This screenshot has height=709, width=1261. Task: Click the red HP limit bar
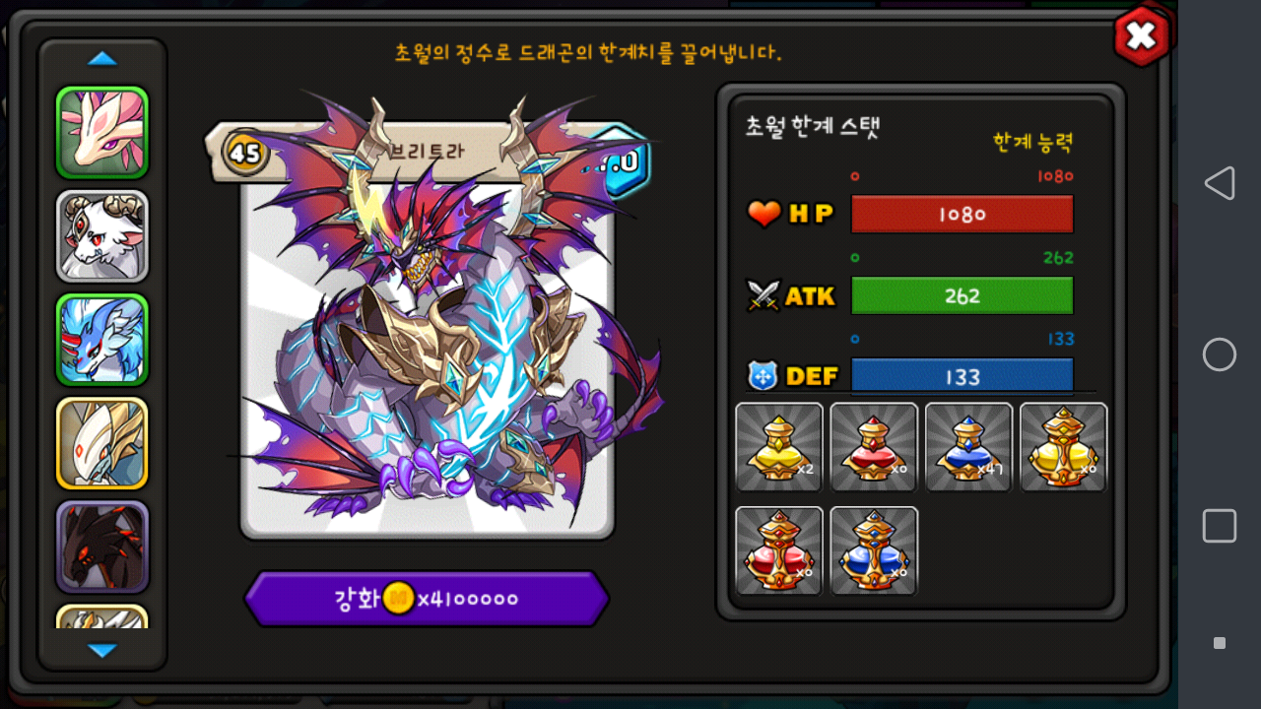962,214
